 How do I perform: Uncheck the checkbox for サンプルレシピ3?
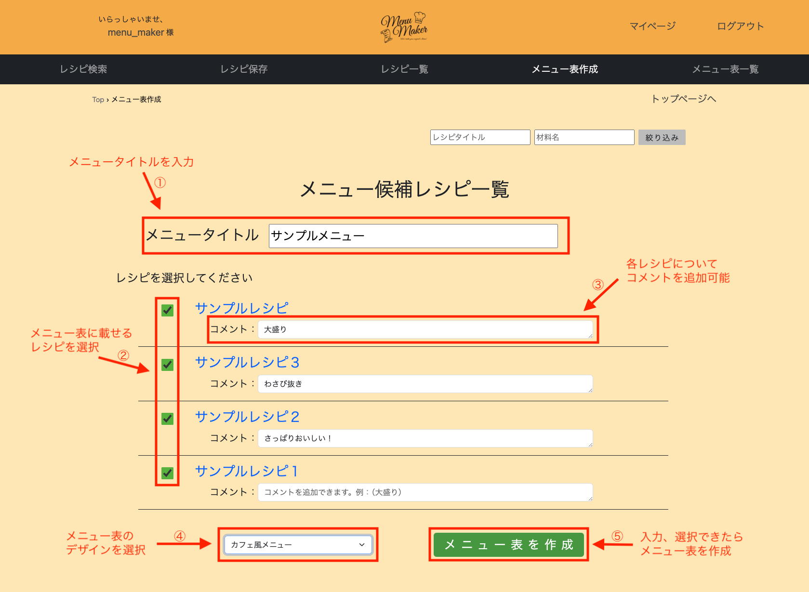(x=168, y=365)
